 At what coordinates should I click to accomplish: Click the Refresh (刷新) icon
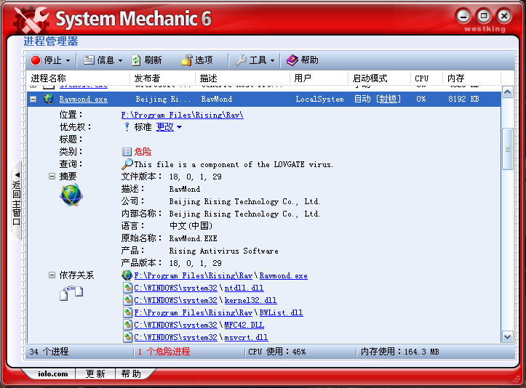[x=136, y=60]
